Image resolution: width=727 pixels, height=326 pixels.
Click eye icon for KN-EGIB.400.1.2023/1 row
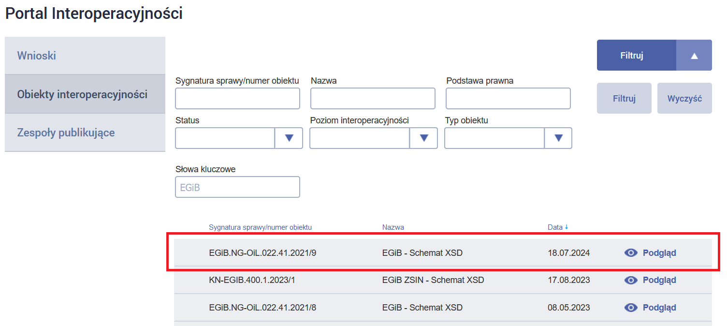coord(631,280)
